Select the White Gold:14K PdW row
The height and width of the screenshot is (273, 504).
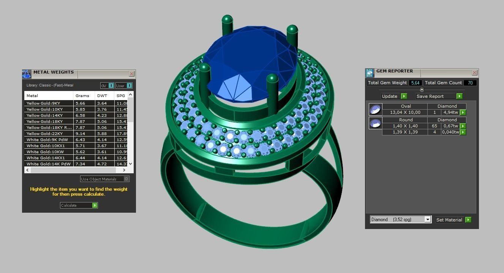click(76, 164)
